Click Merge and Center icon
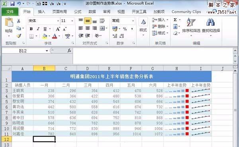Viewport: 239px width, 147px height. [102, 28]
